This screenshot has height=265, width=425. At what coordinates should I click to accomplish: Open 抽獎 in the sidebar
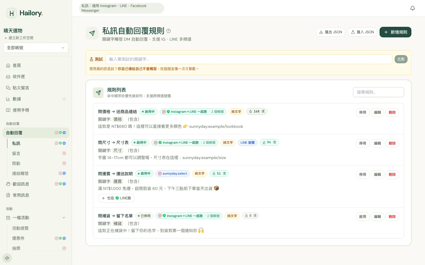[38, 248]
